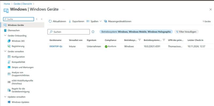Screen dimensions: 214x106
Task: Open device DESKTOP-QL link
Action: (x=56, y=47)
